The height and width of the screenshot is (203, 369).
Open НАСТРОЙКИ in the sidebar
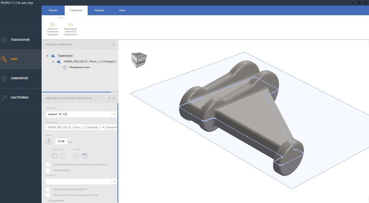[x=21, y=97]
